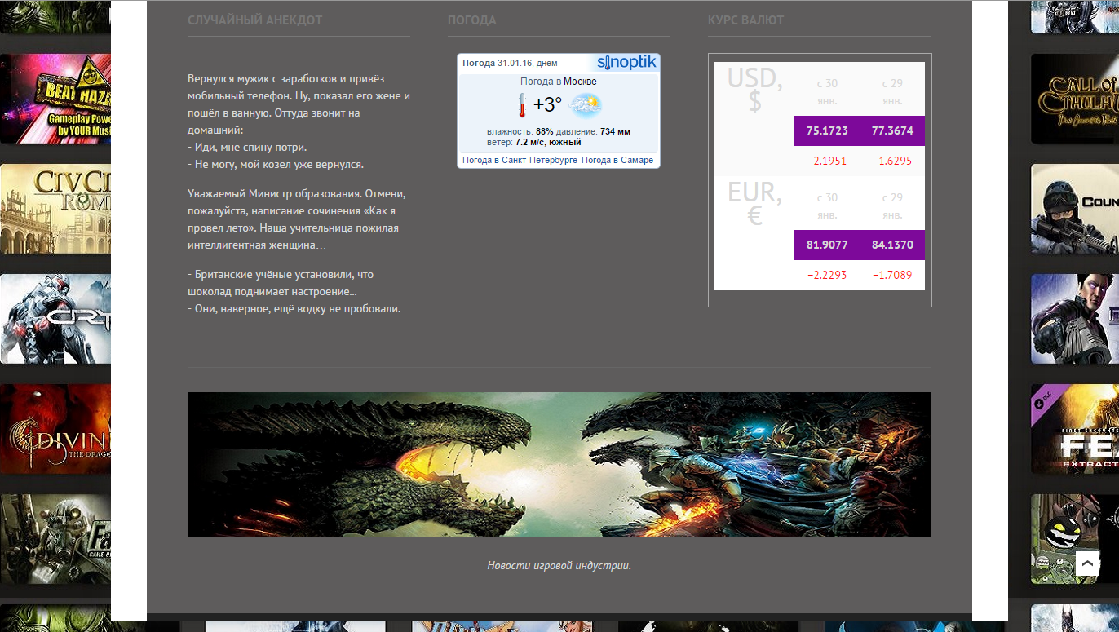Click the pressure value '734 мм'
The height and width of the screenshot is (632, 1119).
tap(615, 131)
